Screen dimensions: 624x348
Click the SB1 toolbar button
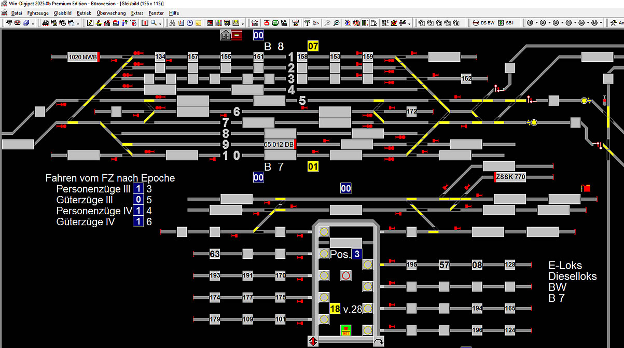pyautogui.click(x=506, y=23)
